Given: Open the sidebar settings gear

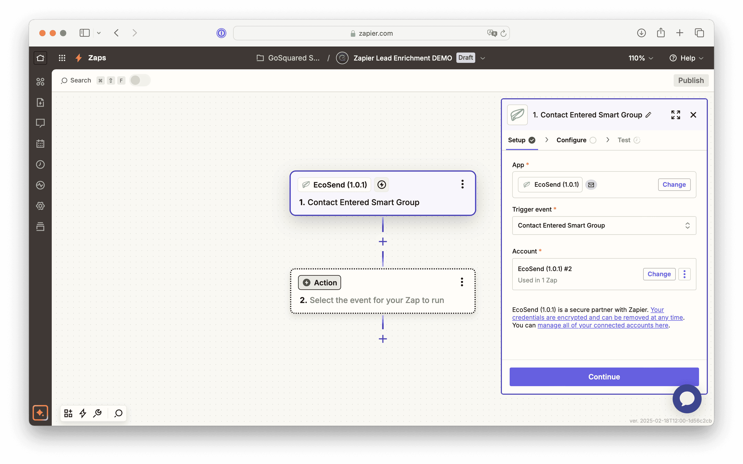Looking at the screenshot, I should point(40,206).
